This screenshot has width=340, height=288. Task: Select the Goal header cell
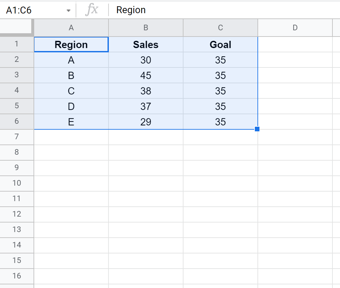click(220, 44)
